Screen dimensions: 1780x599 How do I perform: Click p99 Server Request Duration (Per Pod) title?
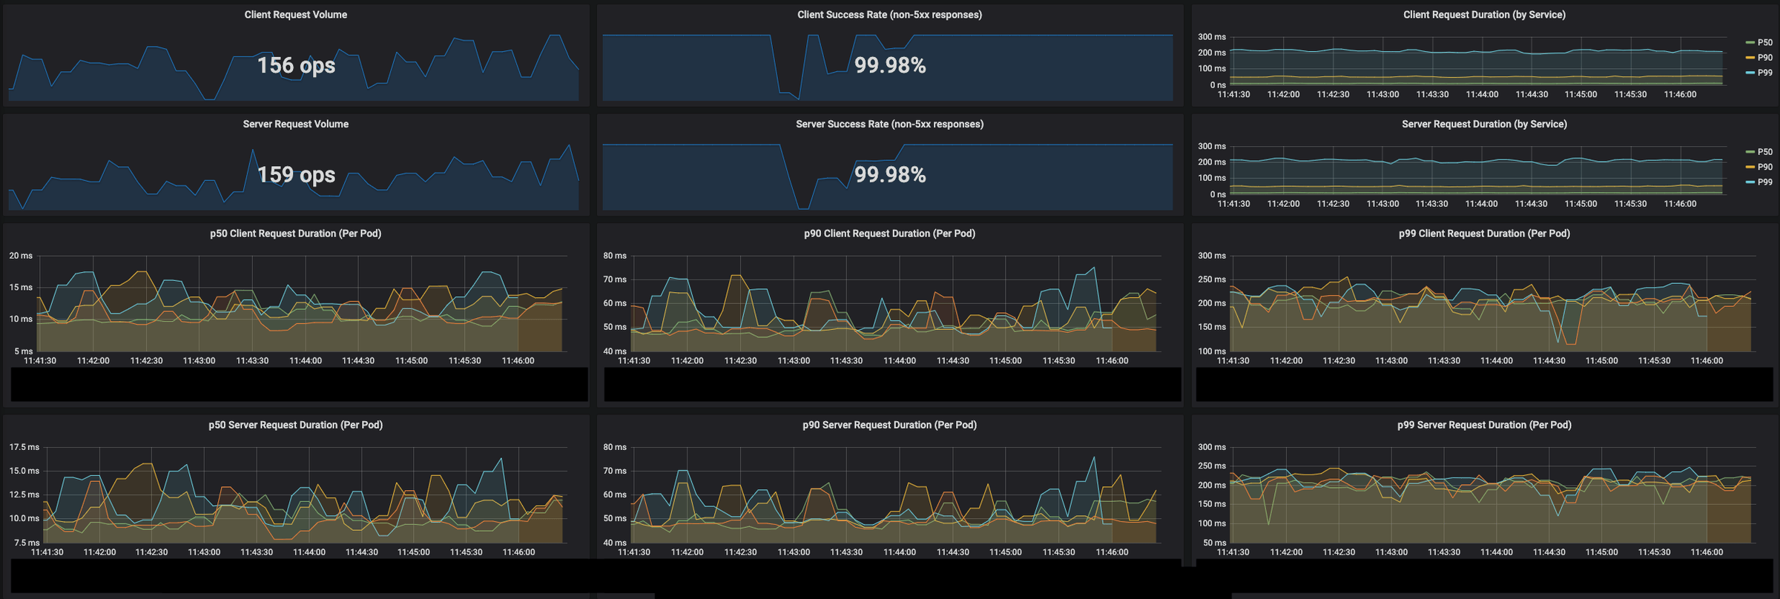point(1484,425)
